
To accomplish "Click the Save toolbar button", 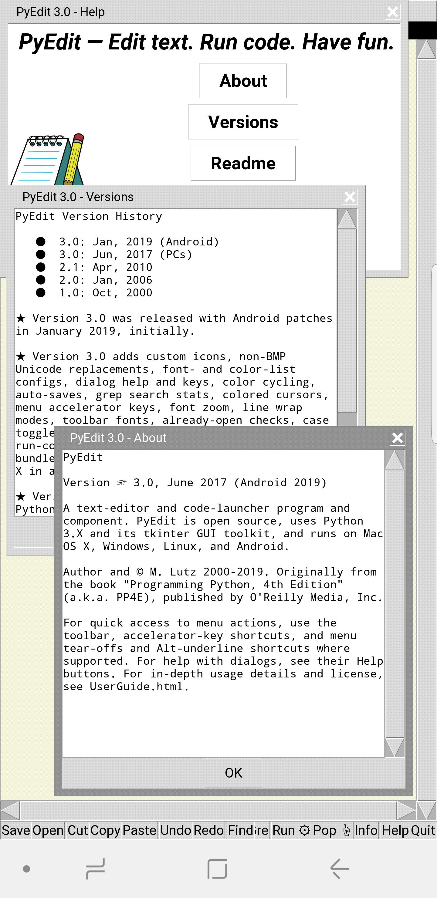I will coord(16,830).
